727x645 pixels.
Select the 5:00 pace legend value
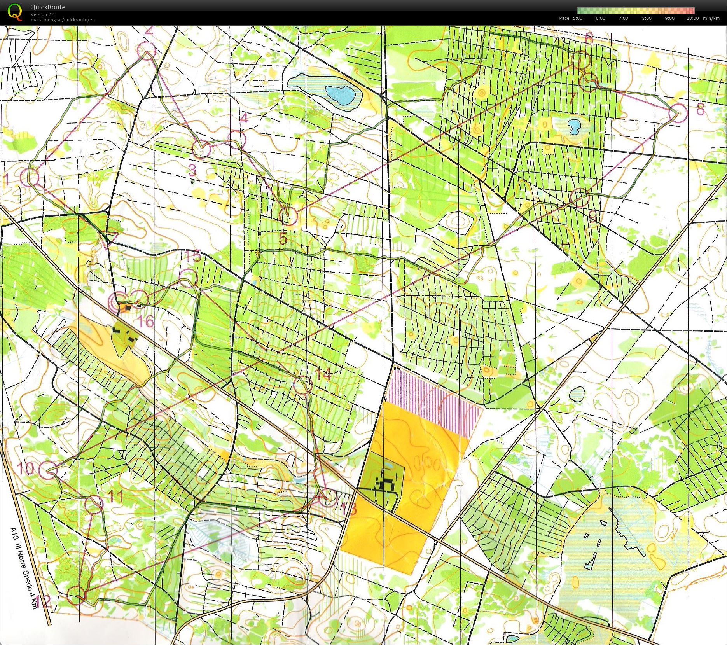click(577, 18)
